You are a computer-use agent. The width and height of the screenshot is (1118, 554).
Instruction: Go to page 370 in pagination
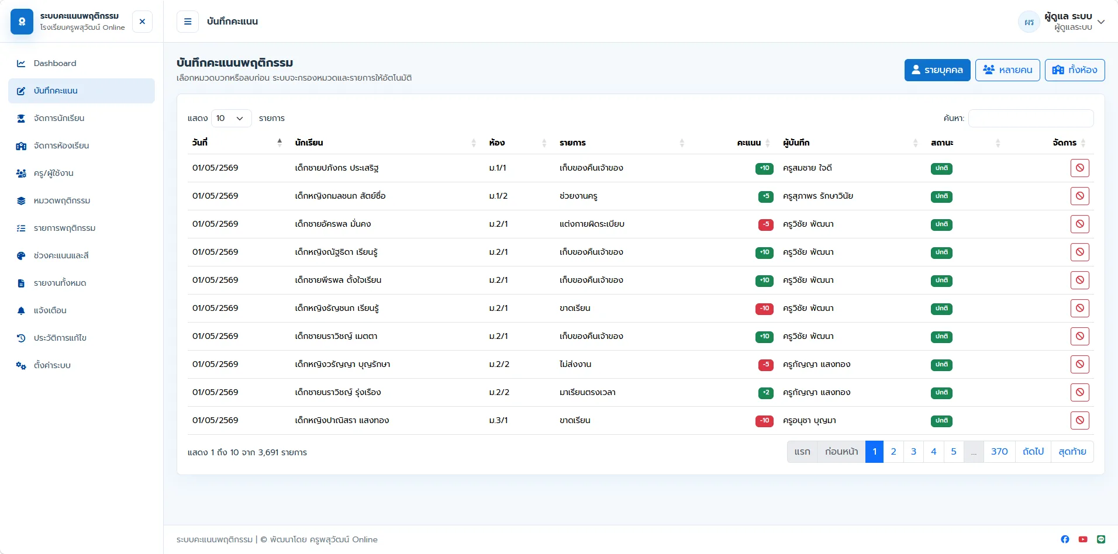click(x=999, y=452)
